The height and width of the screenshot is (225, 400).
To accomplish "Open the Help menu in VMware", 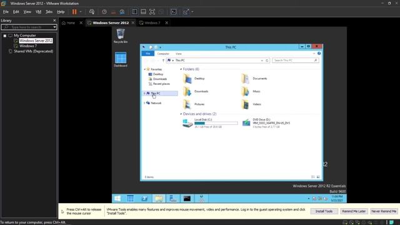I will 61,12.
